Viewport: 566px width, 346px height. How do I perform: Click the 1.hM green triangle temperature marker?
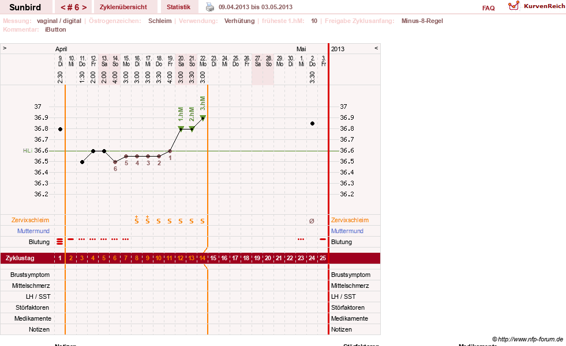coord(181,128)
